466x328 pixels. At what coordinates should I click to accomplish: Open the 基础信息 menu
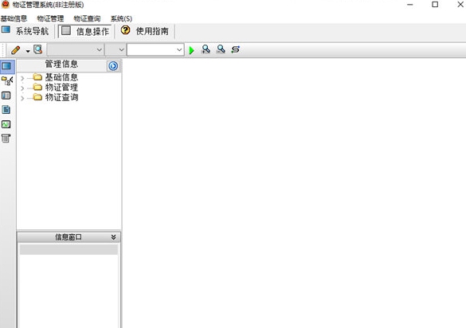coord(14,18)
